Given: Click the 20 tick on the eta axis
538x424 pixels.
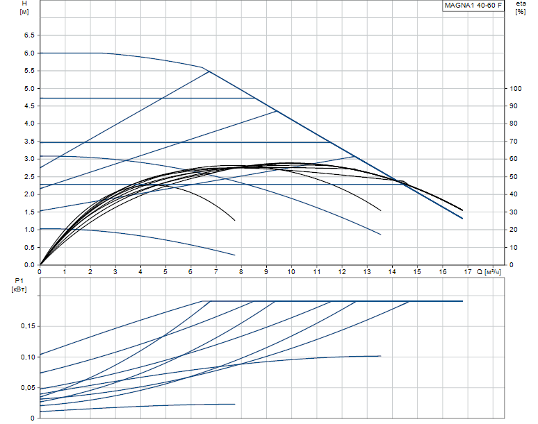Looking at the screenshot, I should (514, 230).
